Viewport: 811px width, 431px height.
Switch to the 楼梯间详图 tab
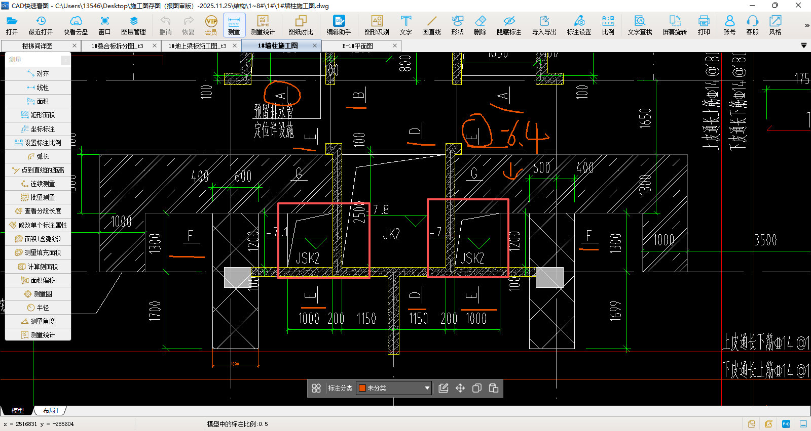pyautogui.click(x=38, y=46)
